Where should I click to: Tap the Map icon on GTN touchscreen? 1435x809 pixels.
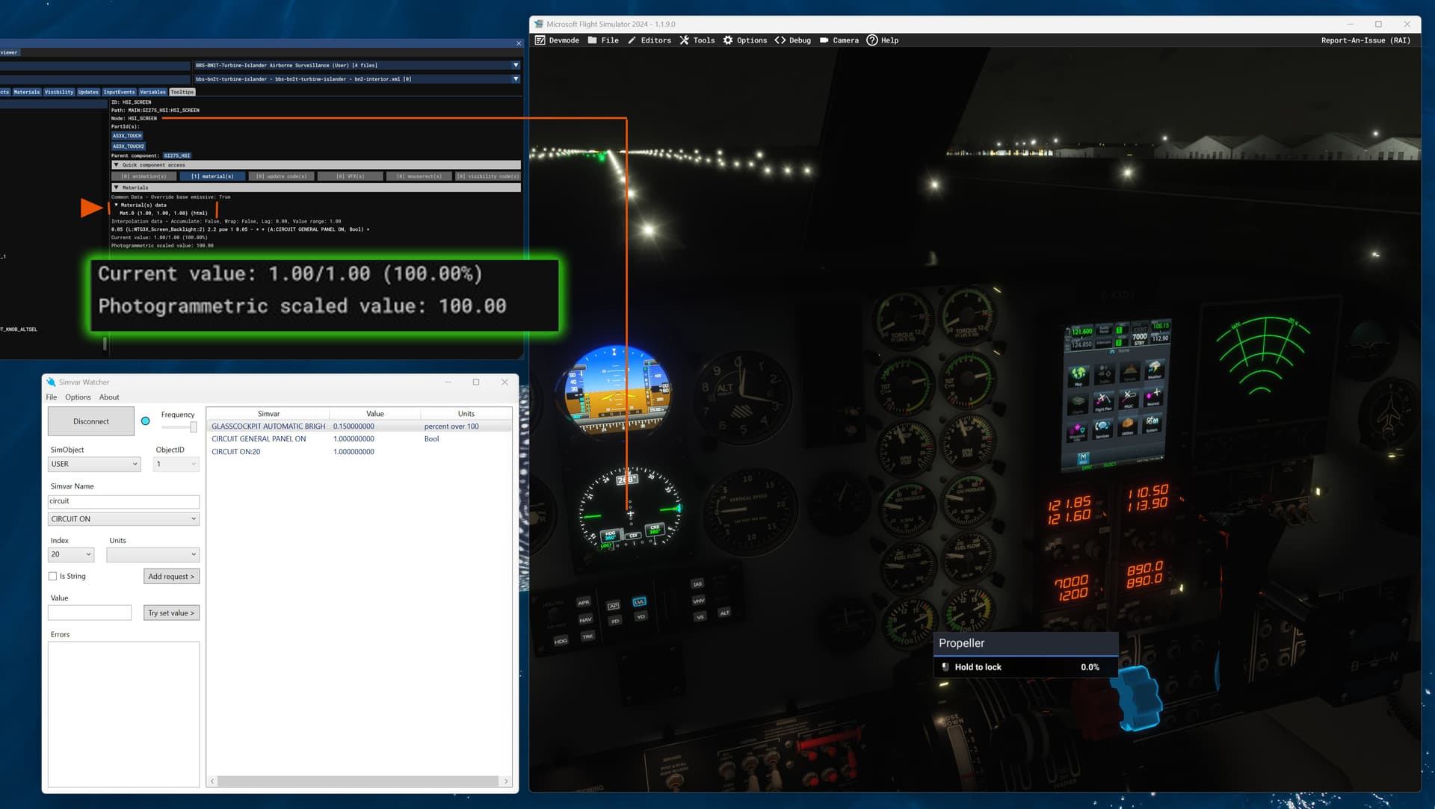[1078, 376]
